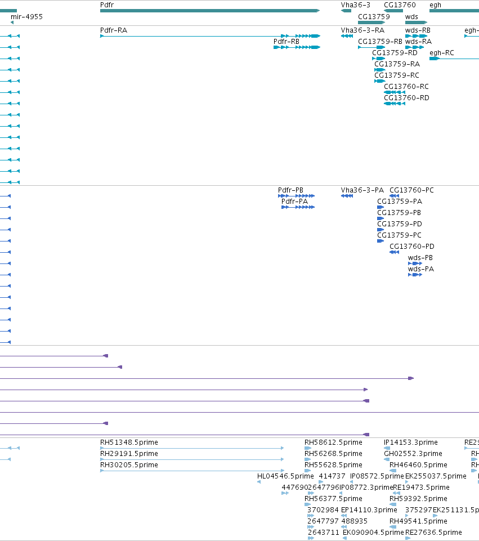Open the CG13759-PC protein label

click(399, 235)
